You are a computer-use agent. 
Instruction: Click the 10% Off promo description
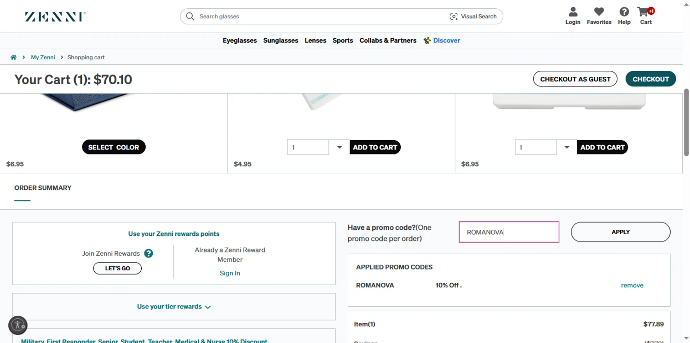coord(448,285)
